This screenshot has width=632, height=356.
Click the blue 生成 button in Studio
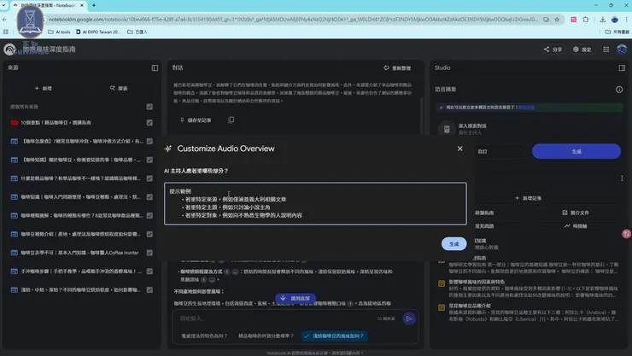576,151
